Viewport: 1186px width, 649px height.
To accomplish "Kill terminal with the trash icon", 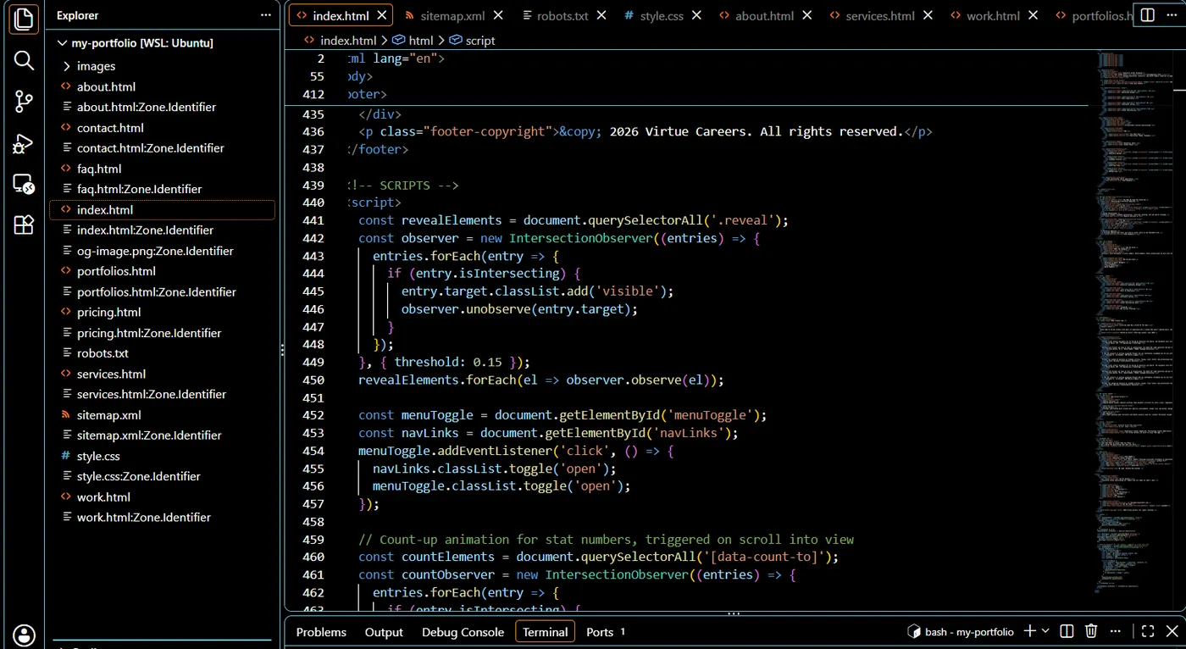I will (x=1091, y=631).
